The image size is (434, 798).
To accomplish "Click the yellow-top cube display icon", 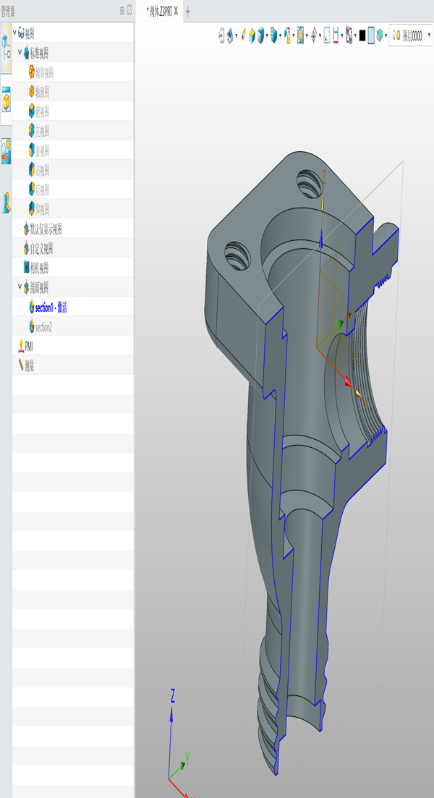I will [x=252, y=35].
